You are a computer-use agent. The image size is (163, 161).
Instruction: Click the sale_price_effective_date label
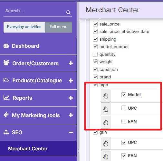[124, 32]
